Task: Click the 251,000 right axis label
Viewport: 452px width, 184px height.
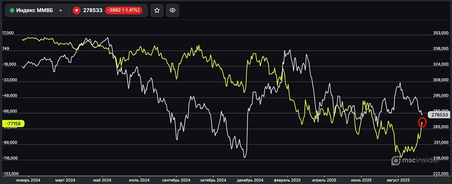Action: (x=441, y=142)
